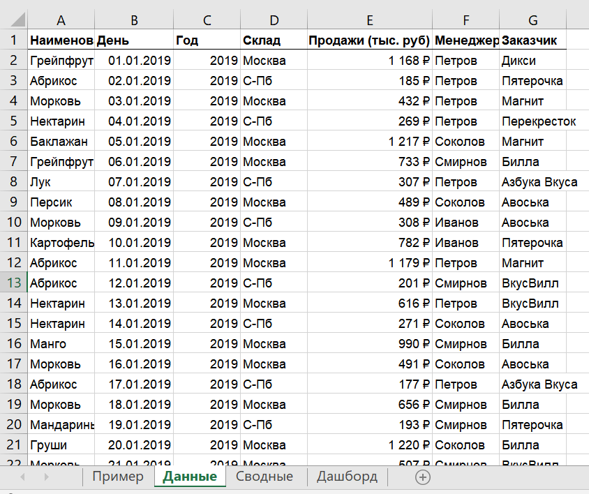Select column A header

point(61,20)
